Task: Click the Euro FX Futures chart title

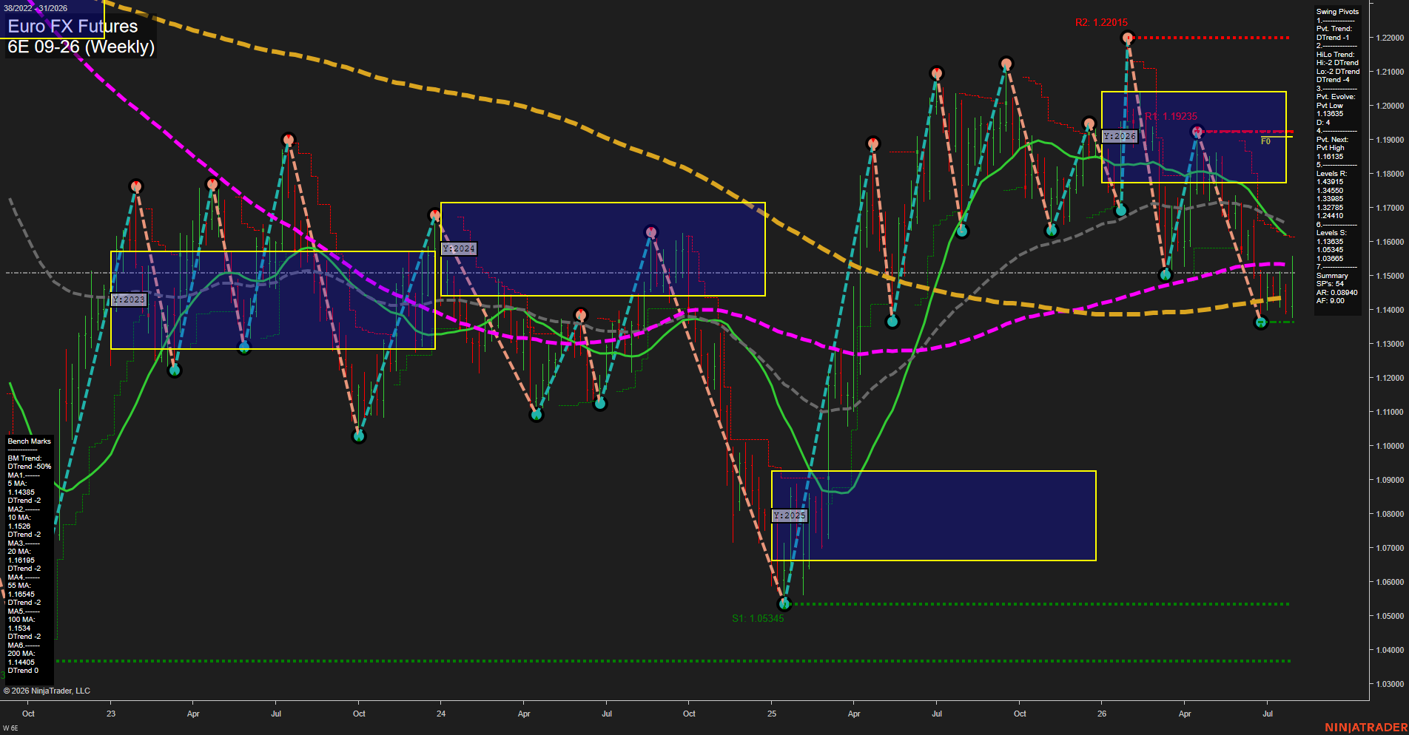Action: click(x=73, y=27)
